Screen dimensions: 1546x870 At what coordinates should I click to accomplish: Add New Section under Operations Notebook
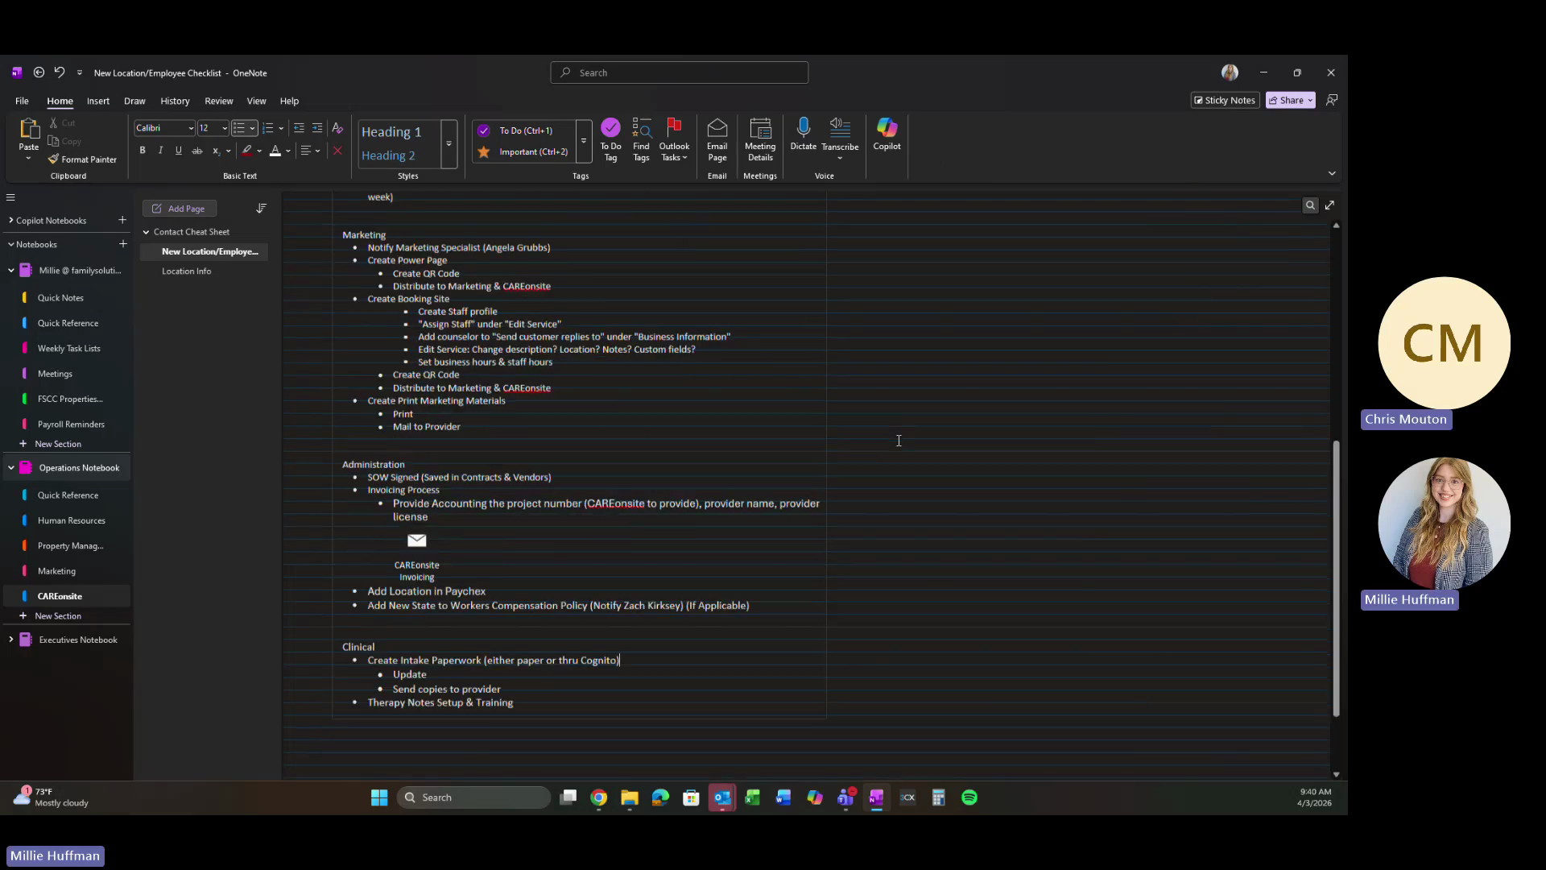pos(58,616)
